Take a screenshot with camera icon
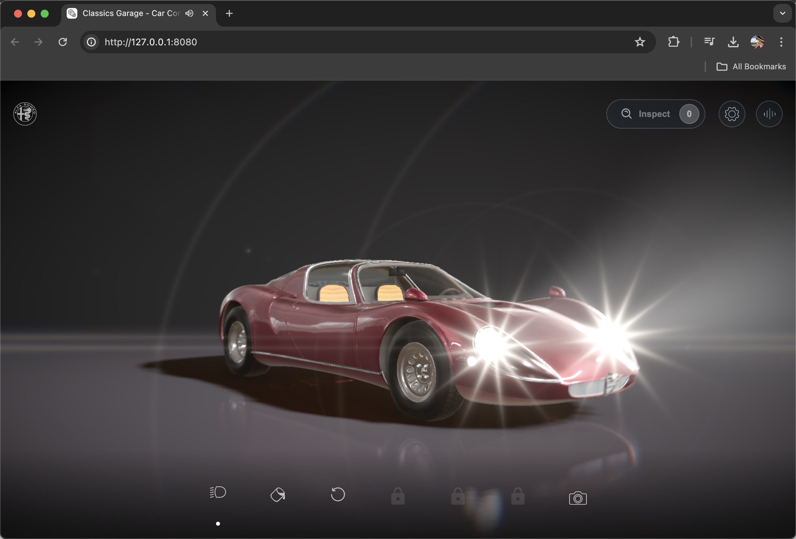This screenshot has width=796, height=539. [578, 498]
